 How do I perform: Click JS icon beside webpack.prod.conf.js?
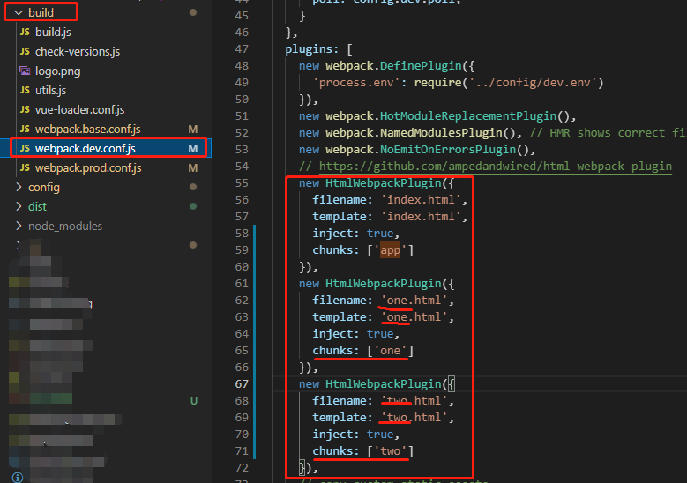click(25, 167)
